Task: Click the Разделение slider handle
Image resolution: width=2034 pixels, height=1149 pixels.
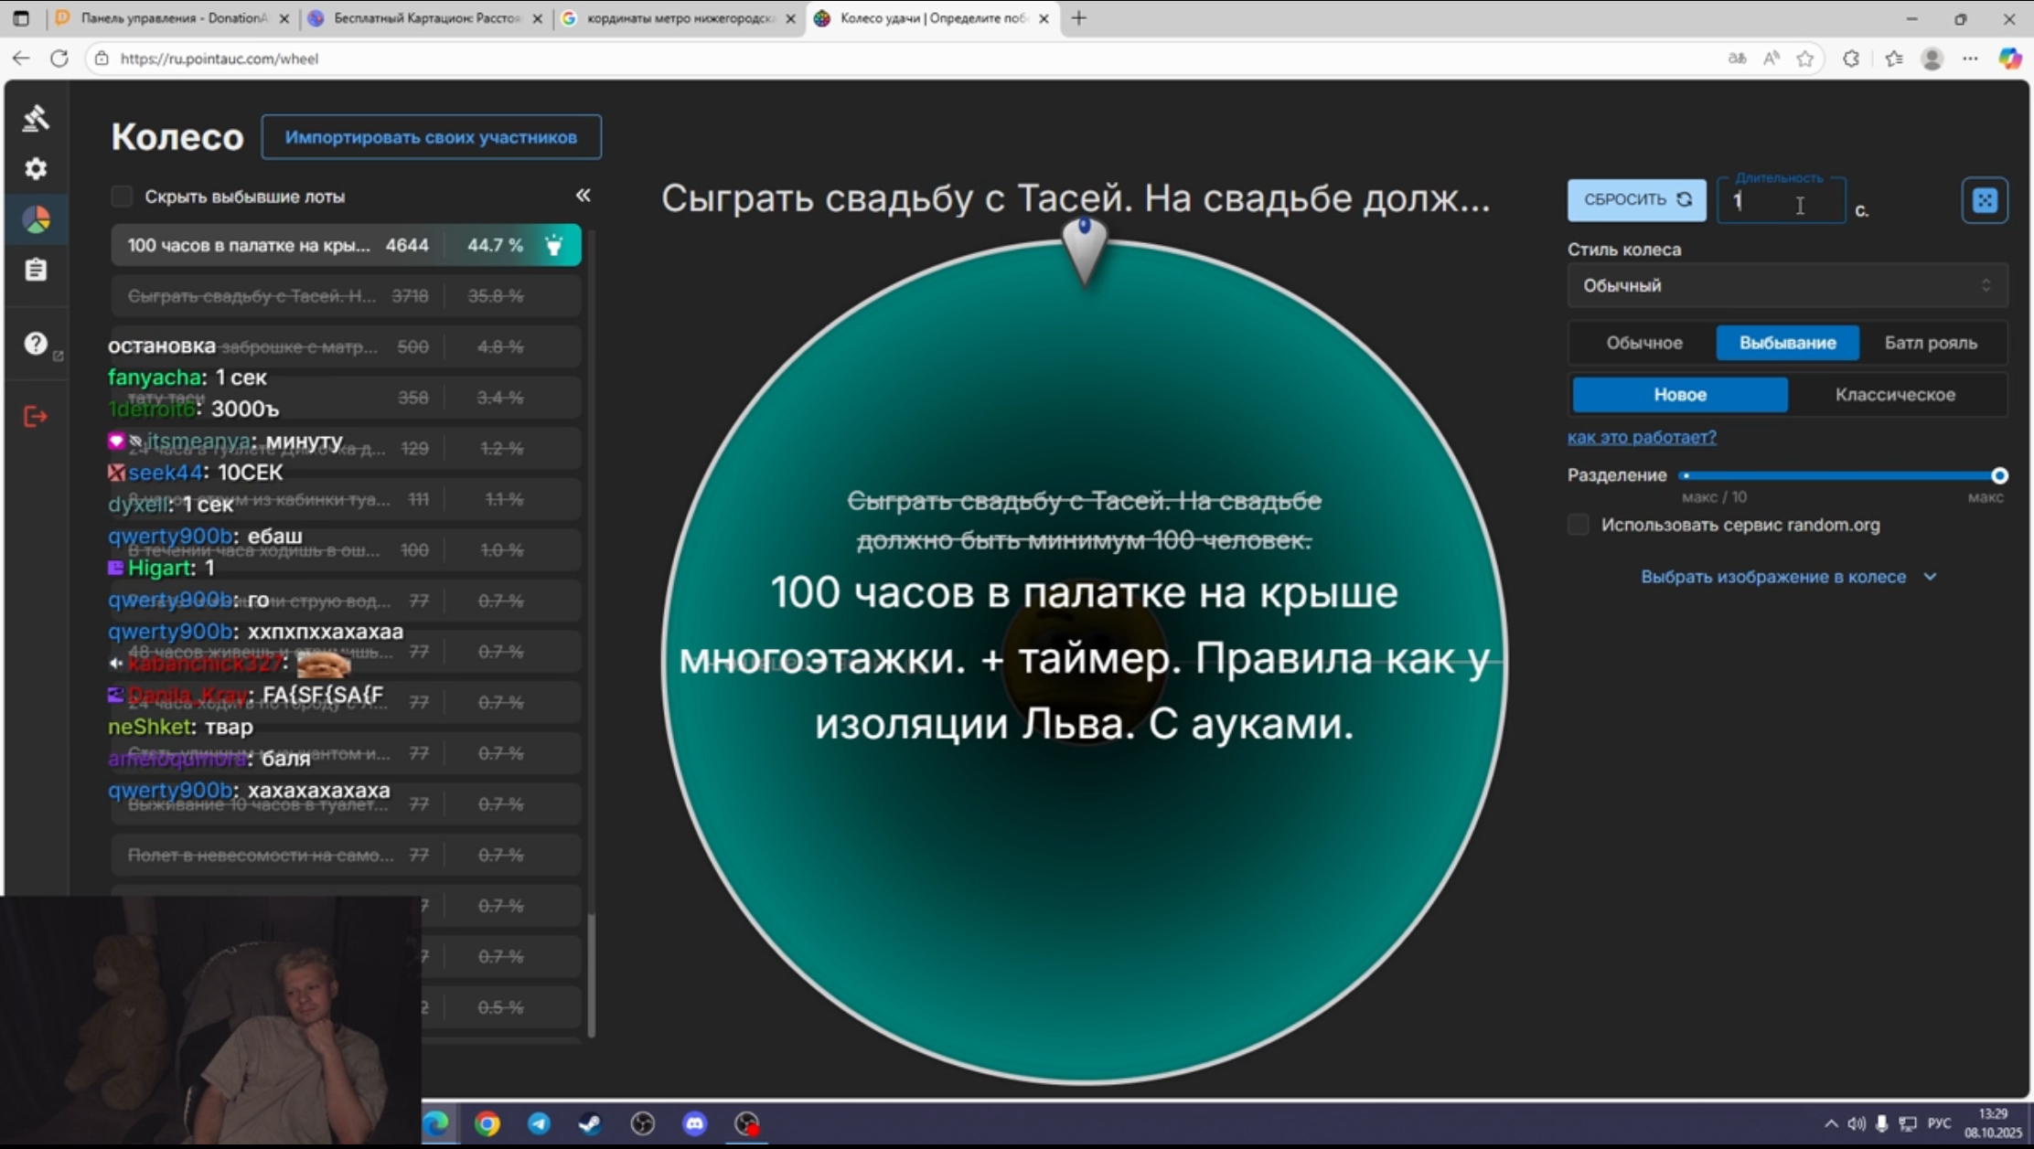Action: tap(1999, 475)
